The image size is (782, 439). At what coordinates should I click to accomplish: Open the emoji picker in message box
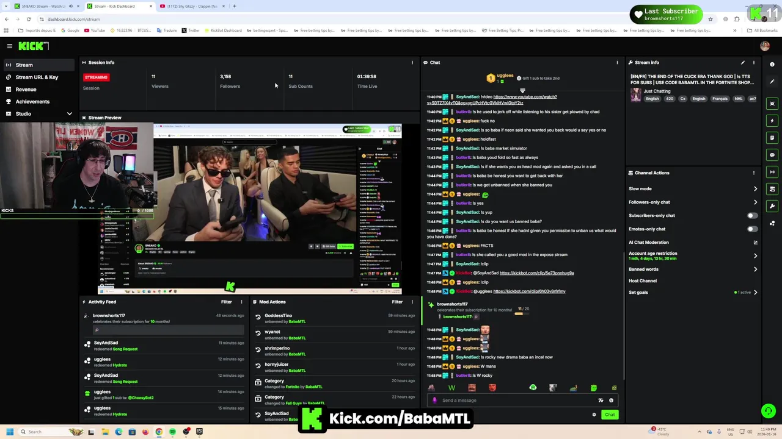click(611, 401)
